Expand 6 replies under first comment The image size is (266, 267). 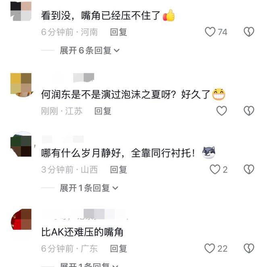[x=89, y=50]
